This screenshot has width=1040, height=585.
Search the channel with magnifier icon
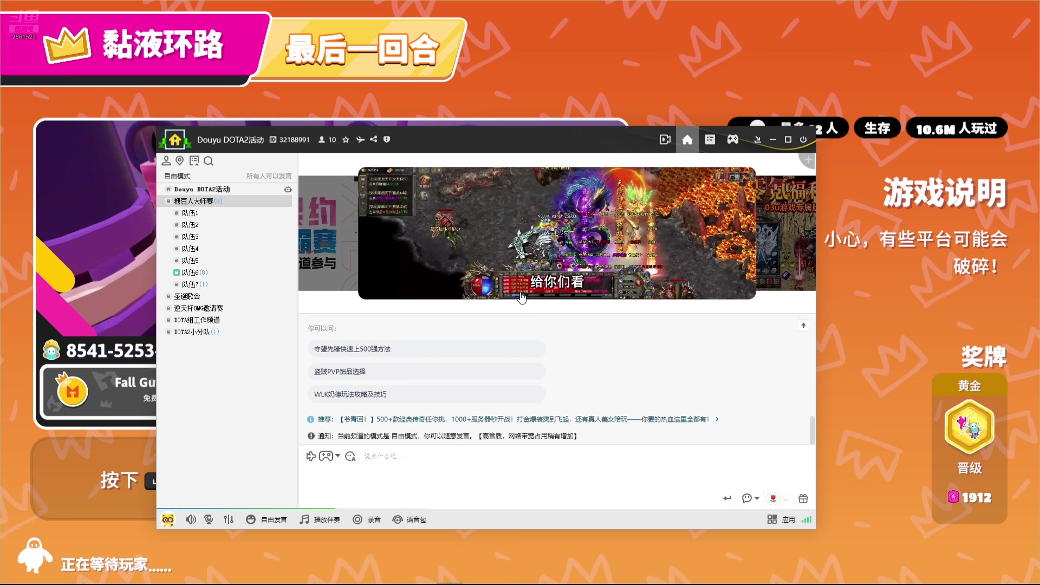[x=209, y=161]
